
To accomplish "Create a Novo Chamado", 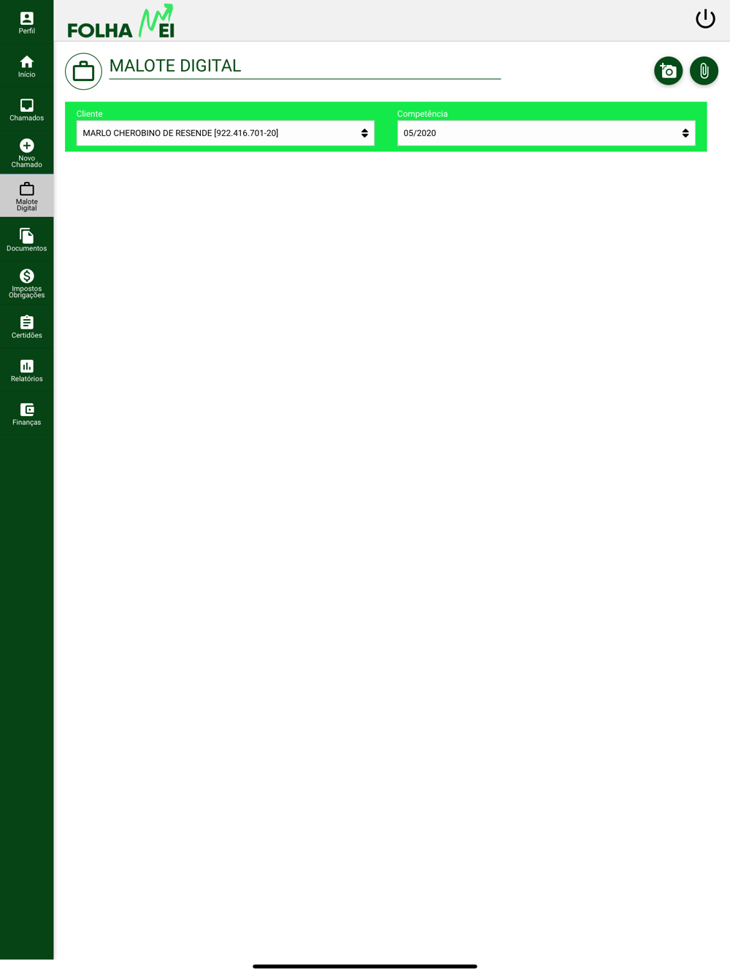I will point(26,153).
